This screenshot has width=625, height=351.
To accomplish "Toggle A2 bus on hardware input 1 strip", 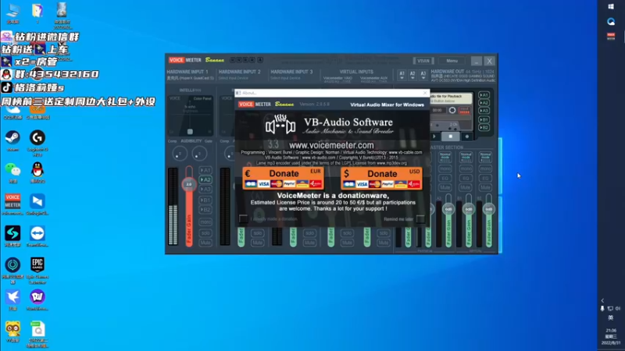I will pyautogui.click(x=205, y=180).
